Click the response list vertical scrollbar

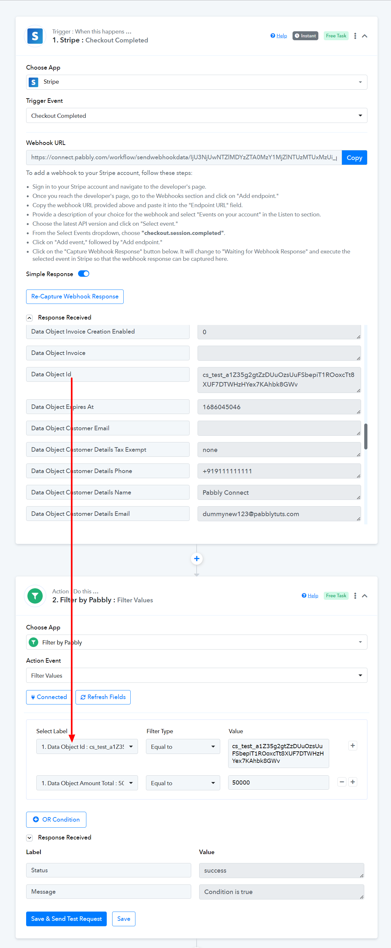366,436
